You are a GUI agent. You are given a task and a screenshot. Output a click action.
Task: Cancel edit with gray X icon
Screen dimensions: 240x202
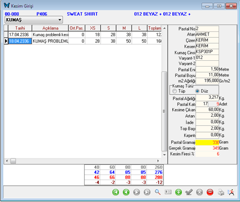tap(199, 192)
